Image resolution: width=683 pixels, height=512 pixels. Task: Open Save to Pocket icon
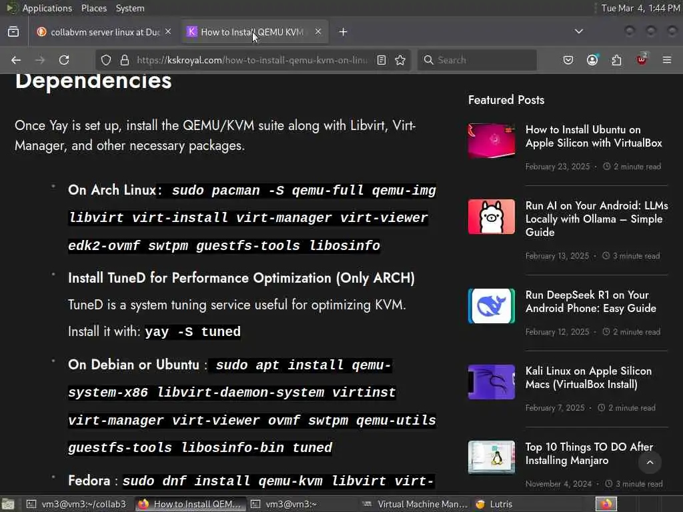pos(568,60)
